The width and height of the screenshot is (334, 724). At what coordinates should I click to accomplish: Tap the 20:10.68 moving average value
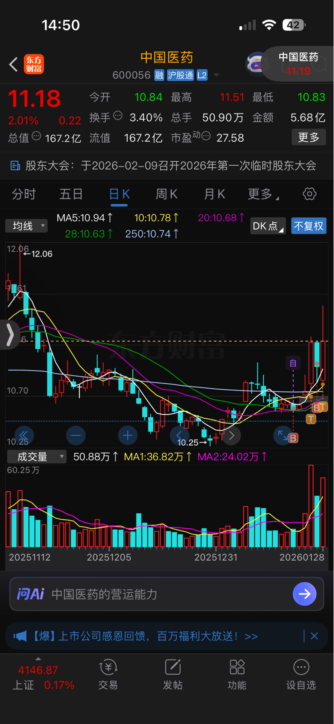point(222,218)
